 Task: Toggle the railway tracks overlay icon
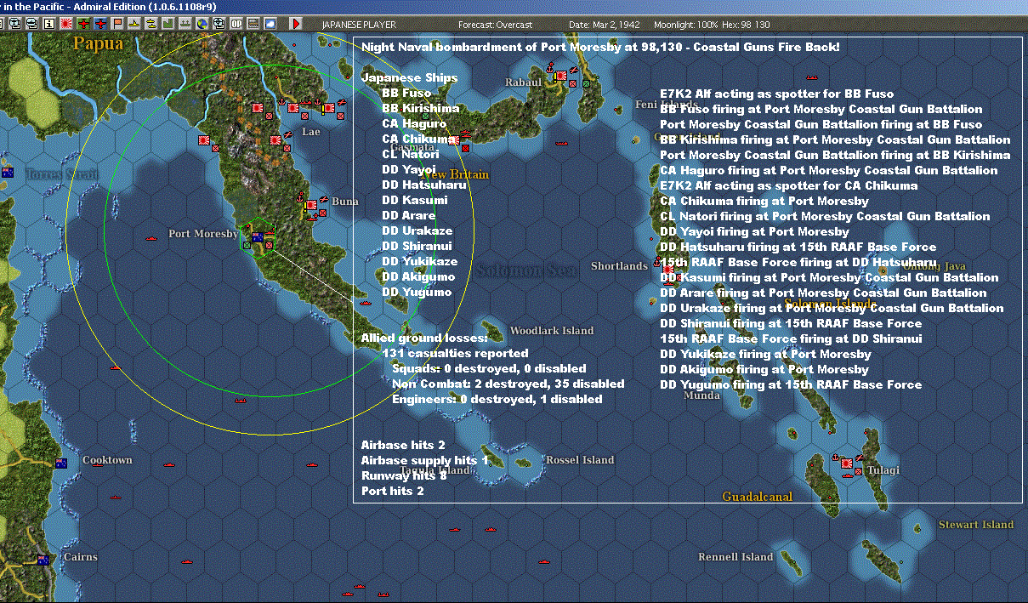tap(253, 24)
